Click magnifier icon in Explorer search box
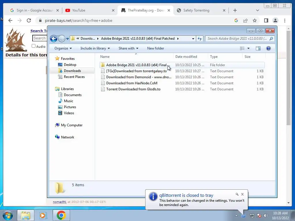 pyautogui.click(x=271, y=39)
